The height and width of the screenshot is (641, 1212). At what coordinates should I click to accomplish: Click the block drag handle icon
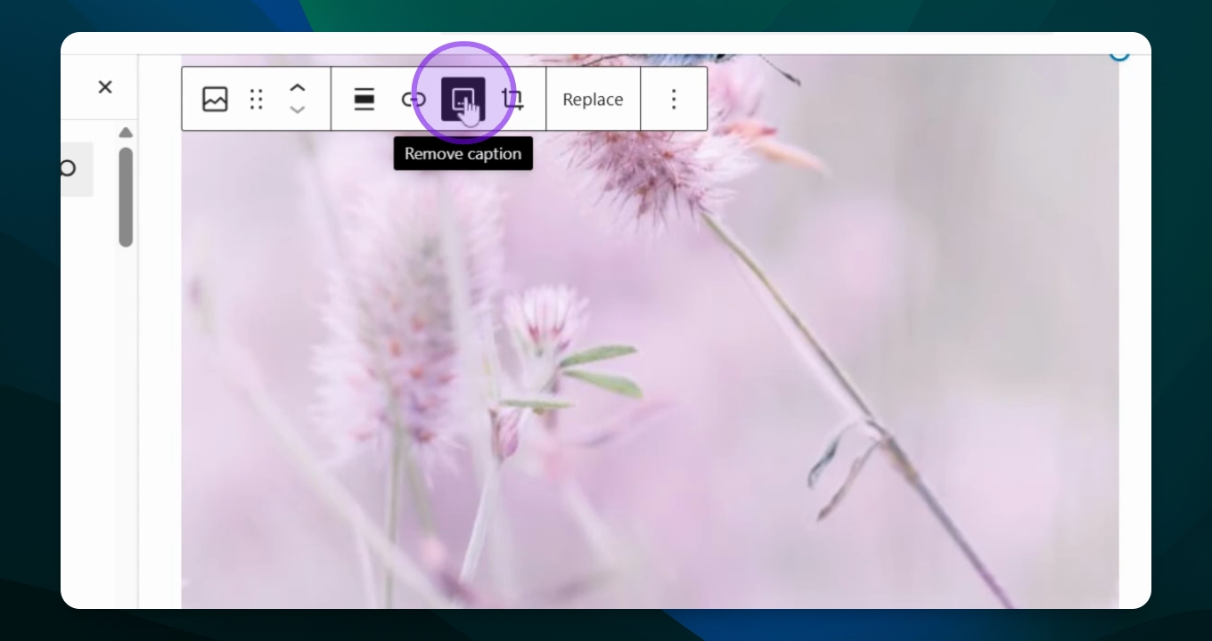tap(257, 99)
